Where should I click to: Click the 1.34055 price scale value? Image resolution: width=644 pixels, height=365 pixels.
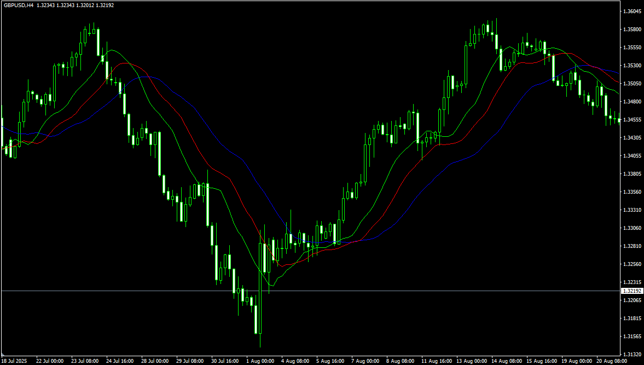(x=632, y=156)
